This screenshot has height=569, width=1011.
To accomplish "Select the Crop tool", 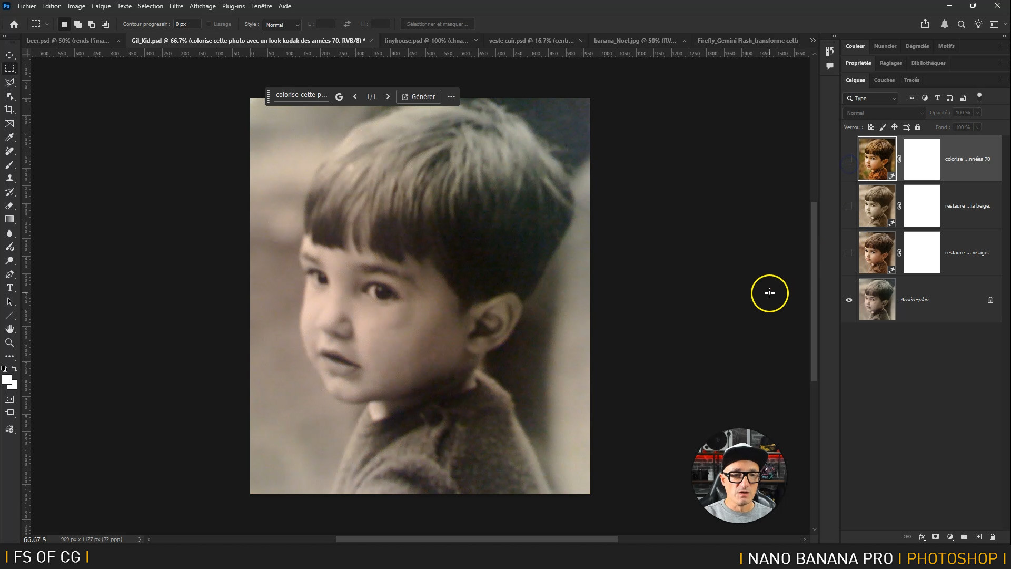I will [x=9, y=110].
